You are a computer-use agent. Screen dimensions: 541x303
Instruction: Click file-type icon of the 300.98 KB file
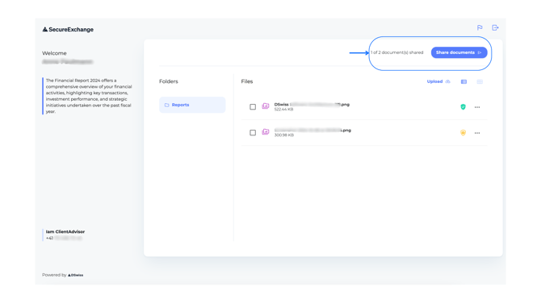click(266, 132)
